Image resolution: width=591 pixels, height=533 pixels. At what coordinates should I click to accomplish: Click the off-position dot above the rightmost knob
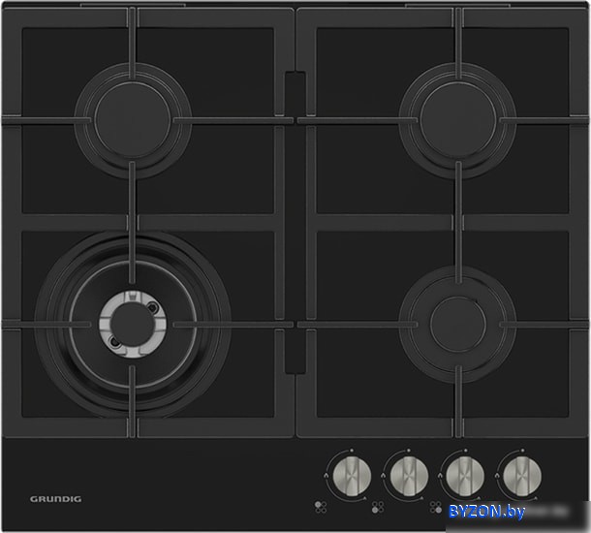pyautogui.click(x=523, y=451)
